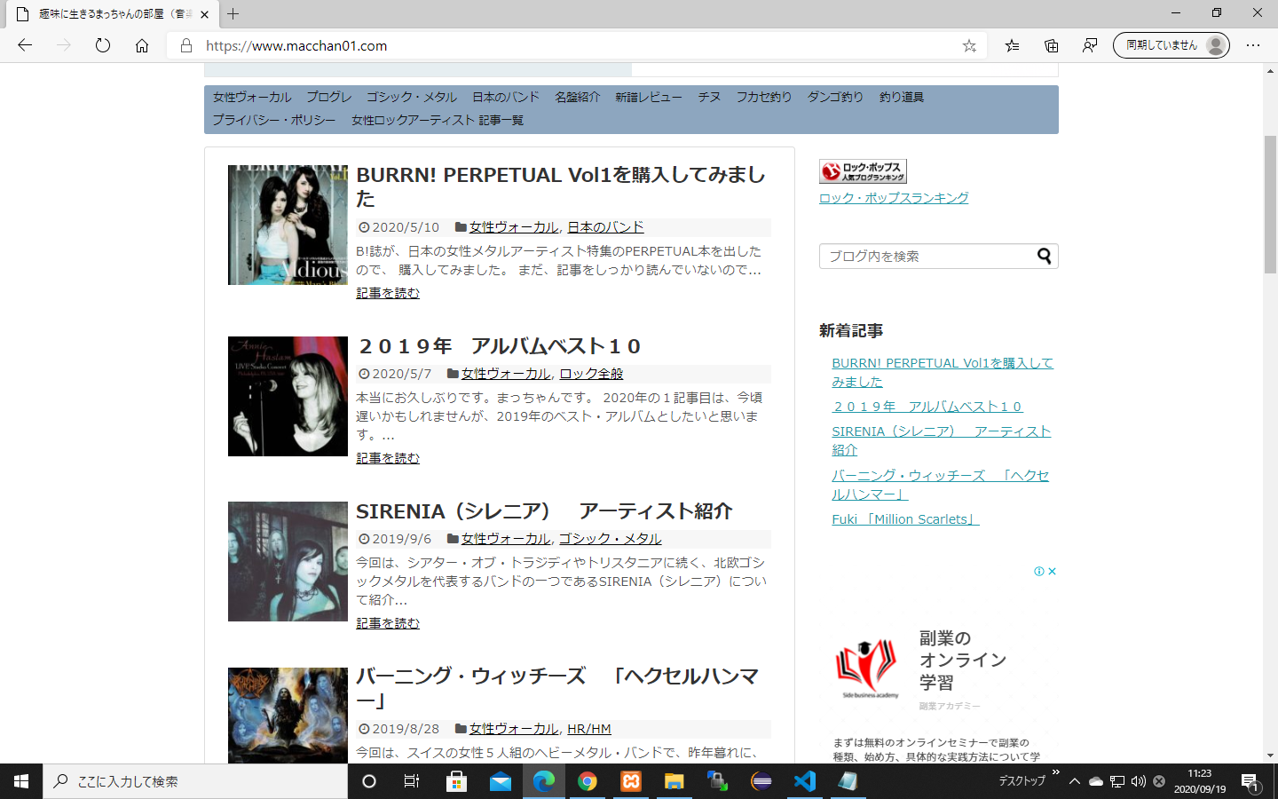
Task: Click 記事を読む under BURRN! PERPETUAL article
Action: [387, 293]
